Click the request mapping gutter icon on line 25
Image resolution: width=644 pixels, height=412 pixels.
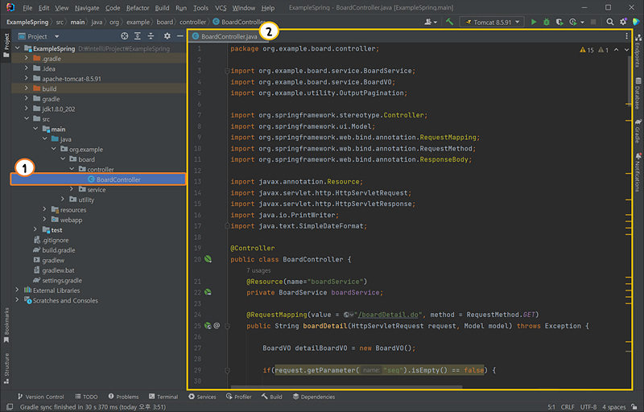(x=208, y=326)
